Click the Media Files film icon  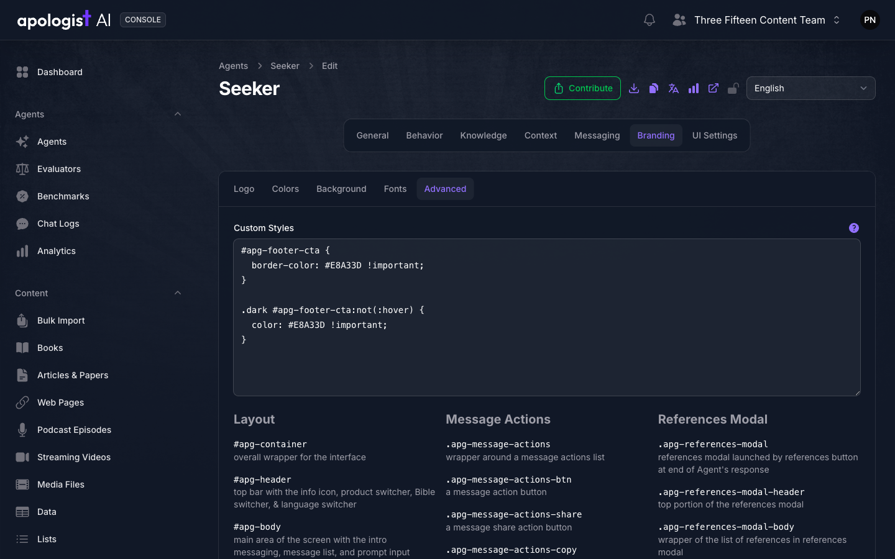coord(22,484)
